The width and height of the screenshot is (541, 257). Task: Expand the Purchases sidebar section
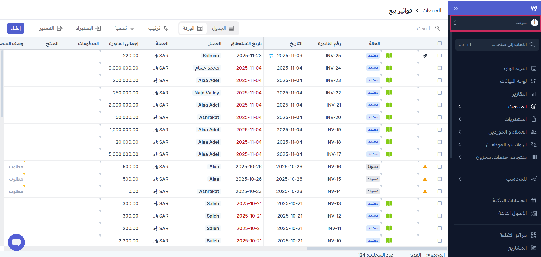click(x=515, y=119)
